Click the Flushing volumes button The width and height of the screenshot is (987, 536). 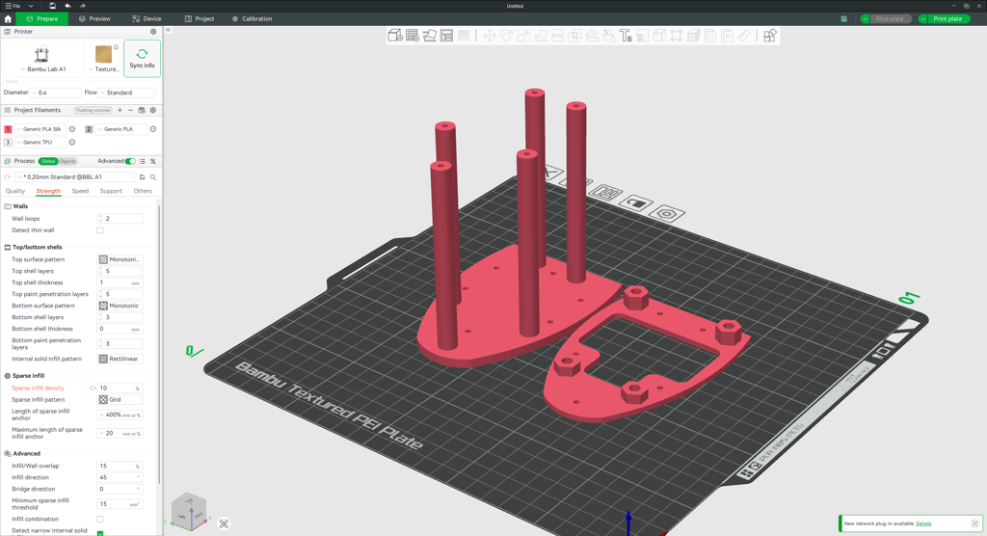(93, 110)
